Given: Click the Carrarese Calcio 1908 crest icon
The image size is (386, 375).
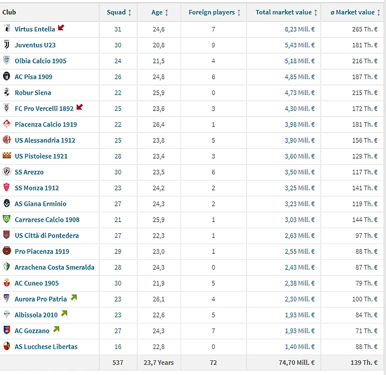Looking at the screenshot, I should (7, 219).
